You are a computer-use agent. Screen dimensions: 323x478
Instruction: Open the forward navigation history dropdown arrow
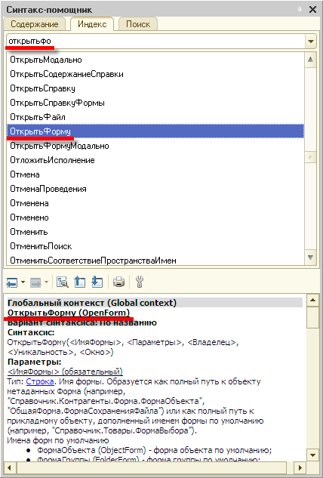pyautogui.click(x=46, y=282)
